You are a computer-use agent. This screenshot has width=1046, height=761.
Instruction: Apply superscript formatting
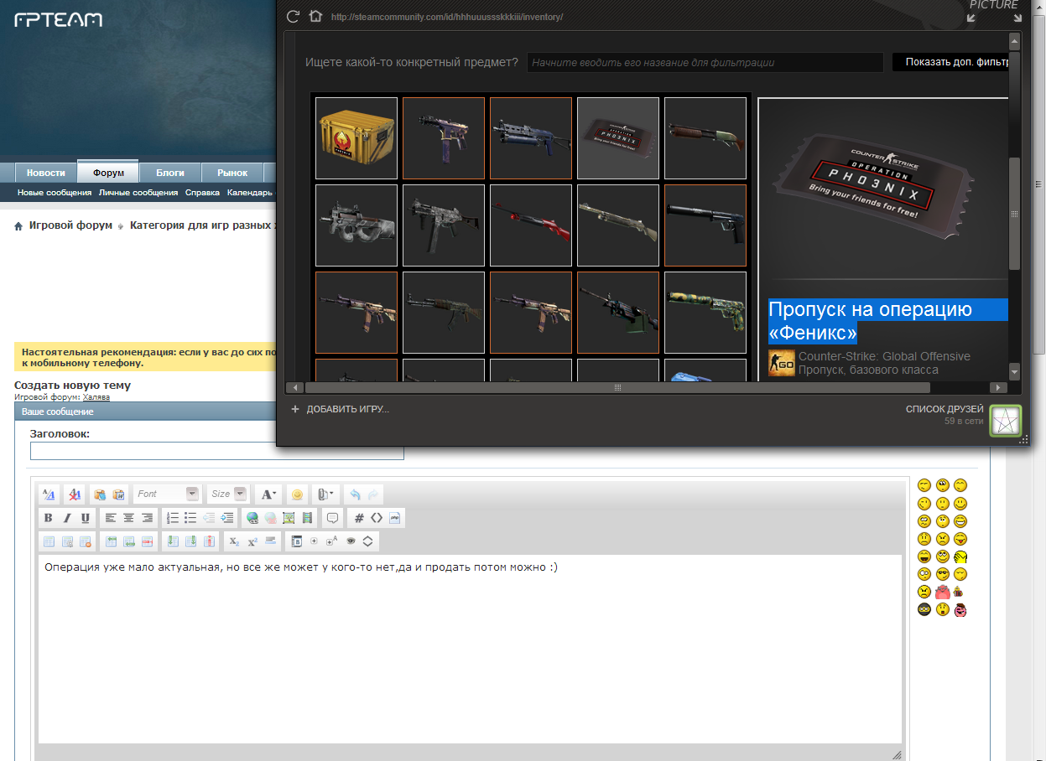[x=252, y=541]
